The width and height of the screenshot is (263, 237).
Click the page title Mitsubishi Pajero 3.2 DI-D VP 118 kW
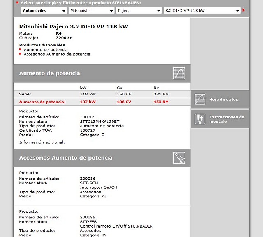pos(74,26)
